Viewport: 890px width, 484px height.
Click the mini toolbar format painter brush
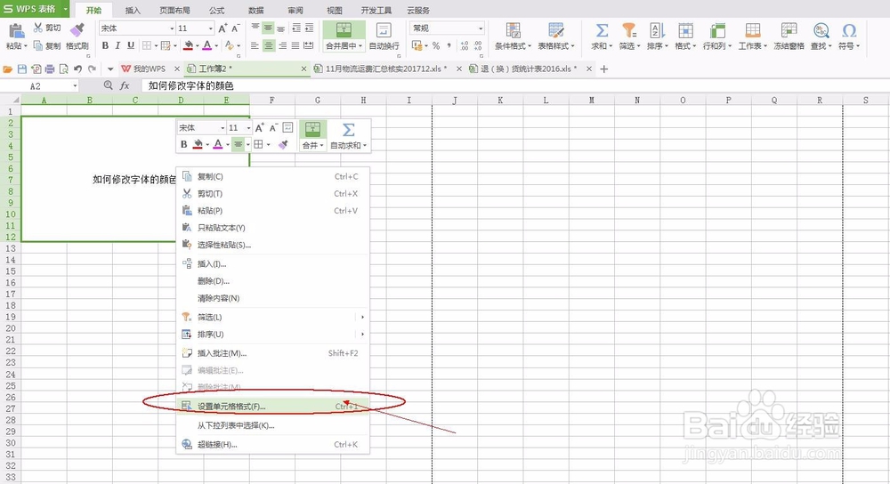(x=283, y=145)
